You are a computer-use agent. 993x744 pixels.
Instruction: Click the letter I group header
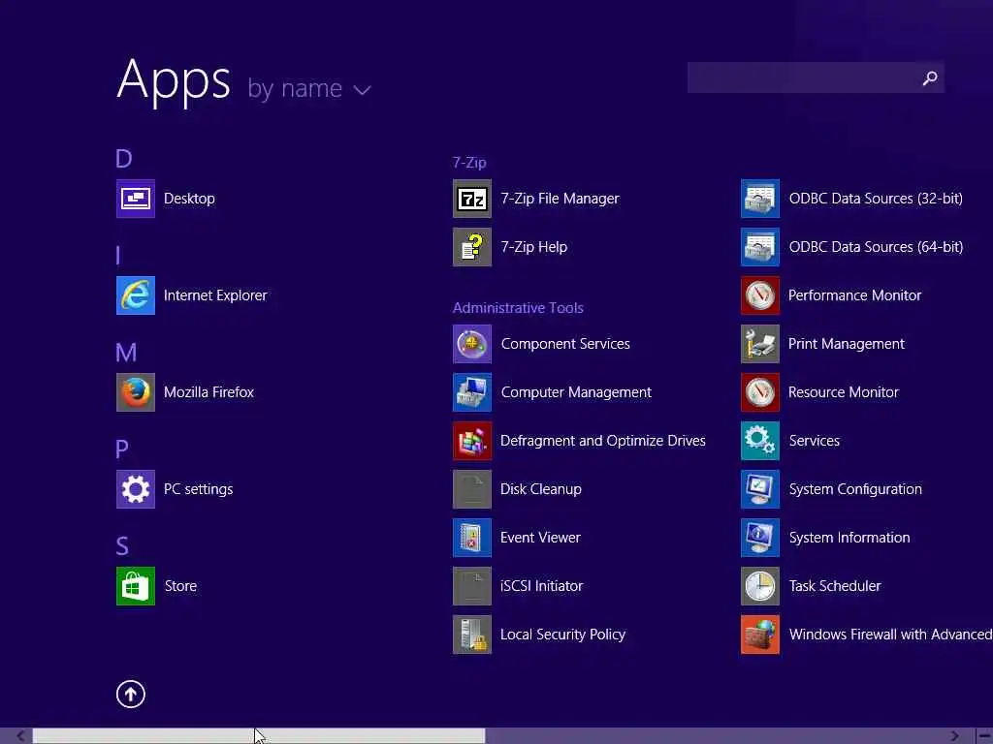118,256
